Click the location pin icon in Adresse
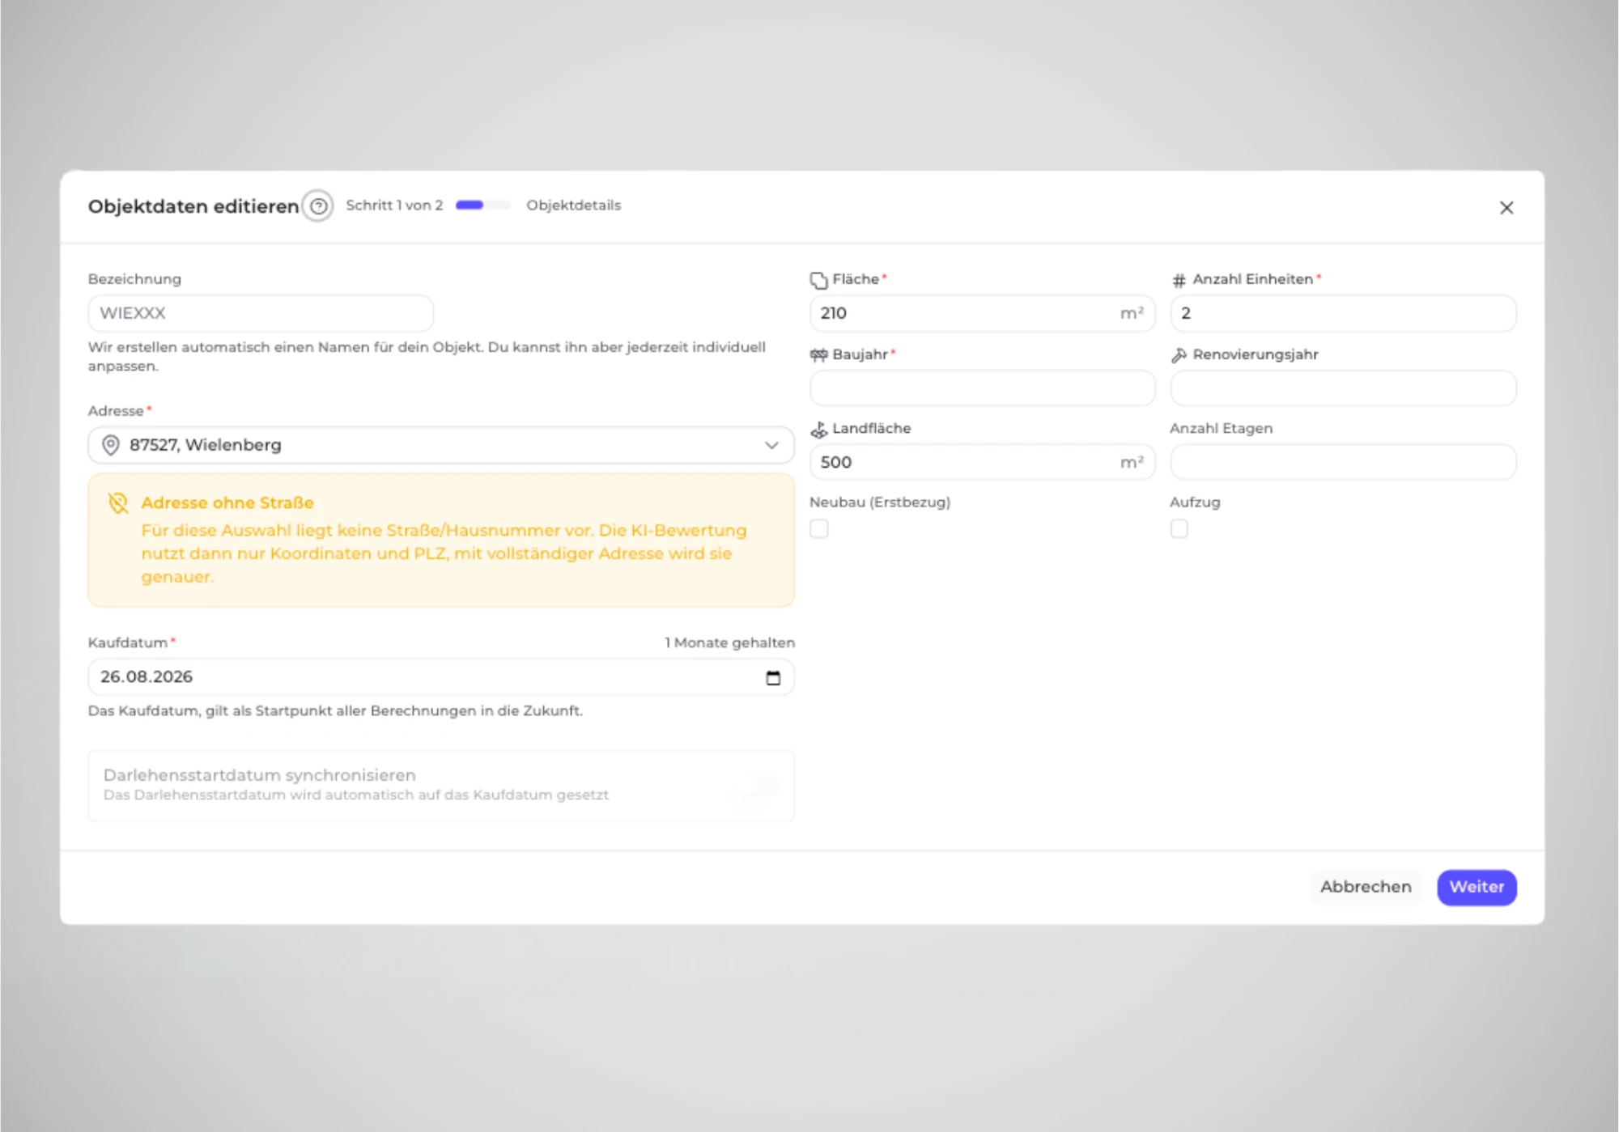 tap(111, 445)
